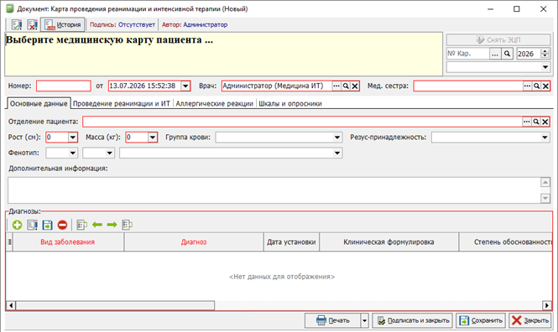Expand the Рост (см) dropdown

pos(73,137)
